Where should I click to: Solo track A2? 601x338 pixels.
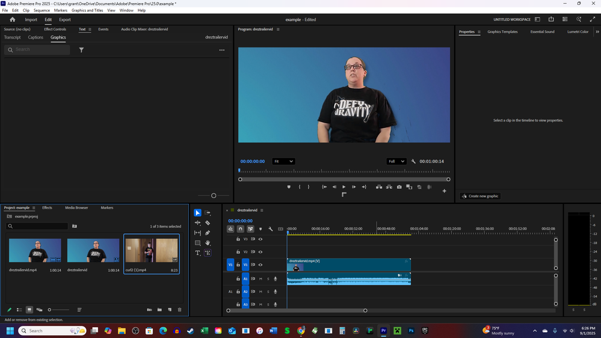click(x=268, y=292)
